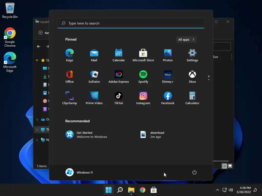Open network status in system tray

pyautogui.click(x=225, y=190)
